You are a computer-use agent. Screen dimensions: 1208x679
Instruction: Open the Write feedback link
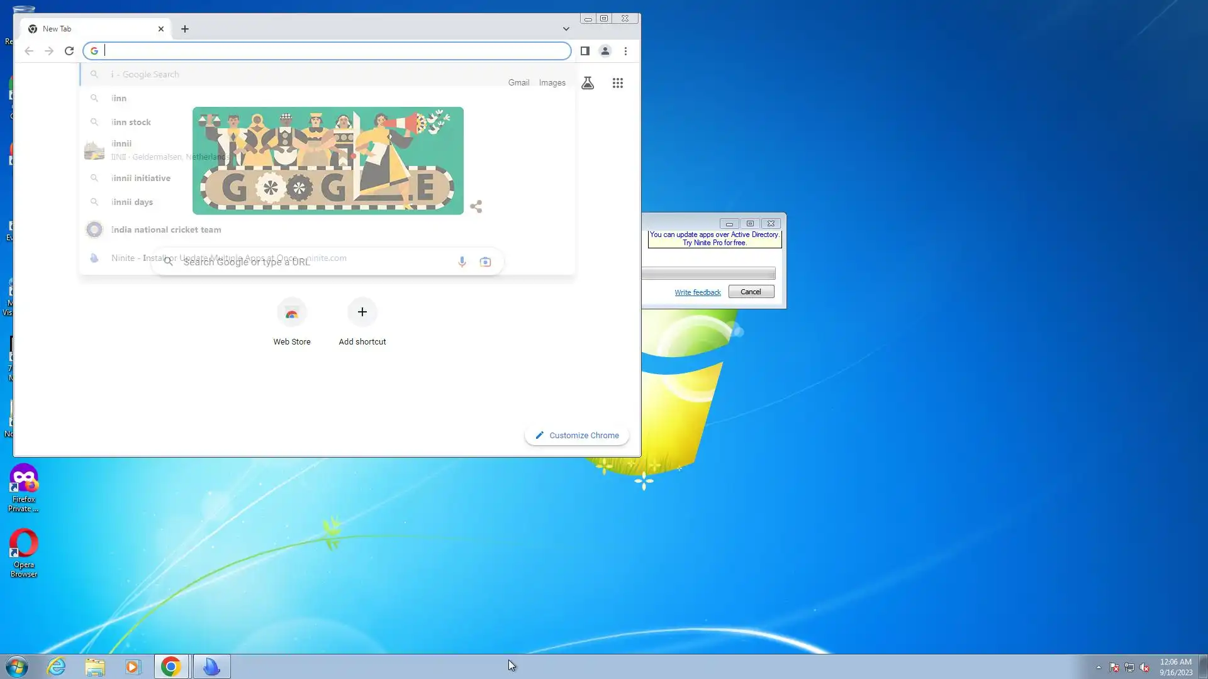pyautogui.click(x=697, y=292)
